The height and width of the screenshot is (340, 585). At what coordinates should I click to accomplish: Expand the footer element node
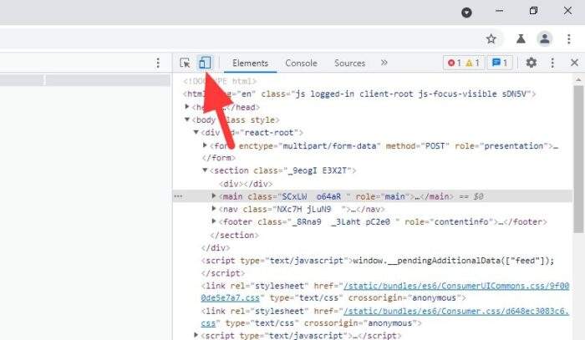213,221
